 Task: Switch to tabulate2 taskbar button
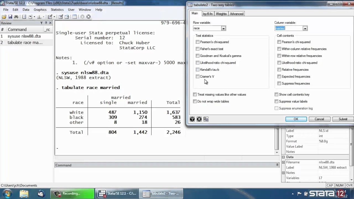click(x=160, y=193)
